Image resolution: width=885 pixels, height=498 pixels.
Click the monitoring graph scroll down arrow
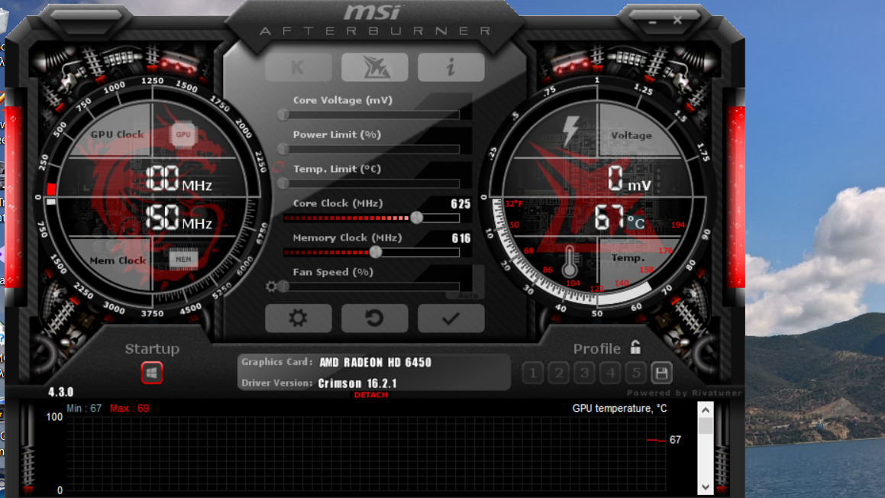(706, 487)
